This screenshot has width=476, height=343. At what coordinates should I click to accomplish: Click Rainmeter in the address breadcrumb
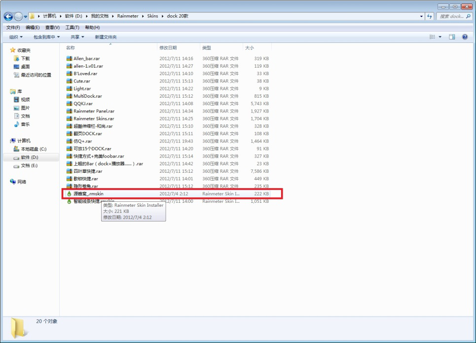(x=127, y=16)
